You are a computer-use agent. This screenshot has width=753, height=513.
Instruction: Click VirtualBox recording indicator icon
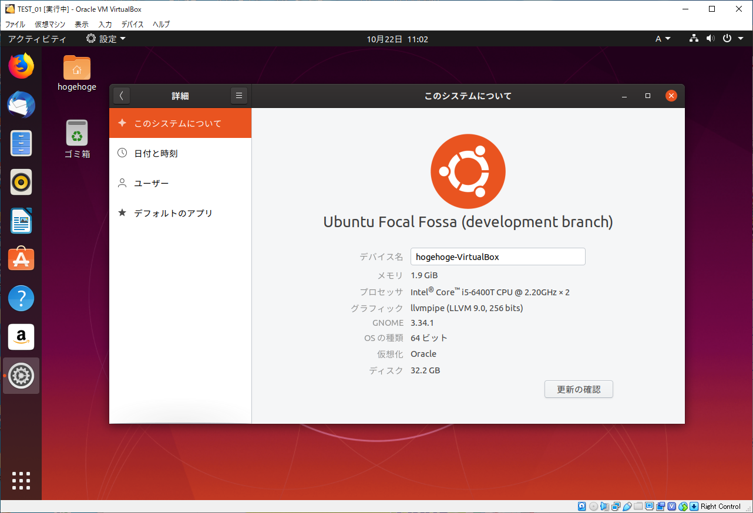[x=660, y=507]
